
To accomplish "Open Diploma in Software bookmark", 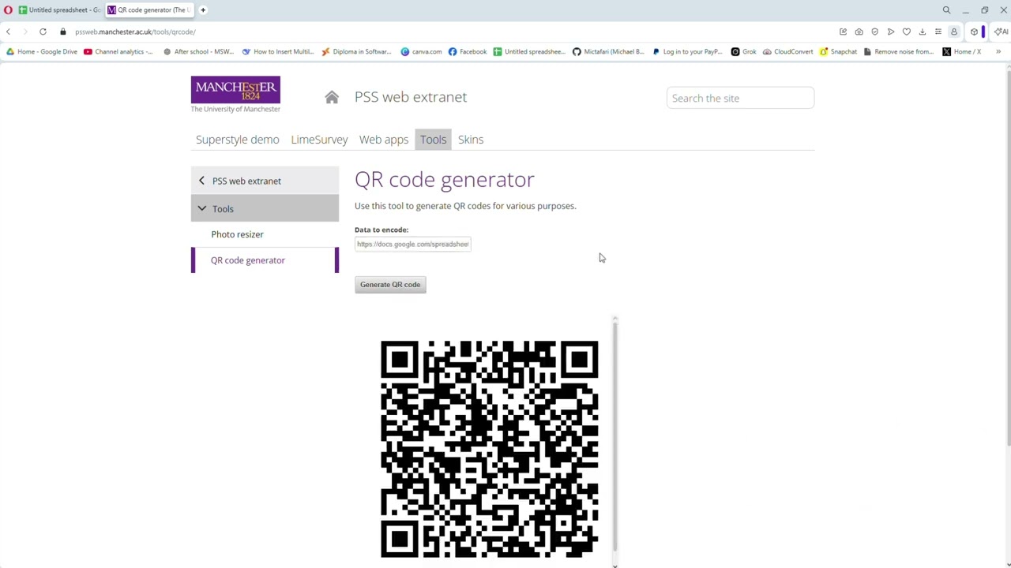I will pyautogui.click(x=356, y=52).
